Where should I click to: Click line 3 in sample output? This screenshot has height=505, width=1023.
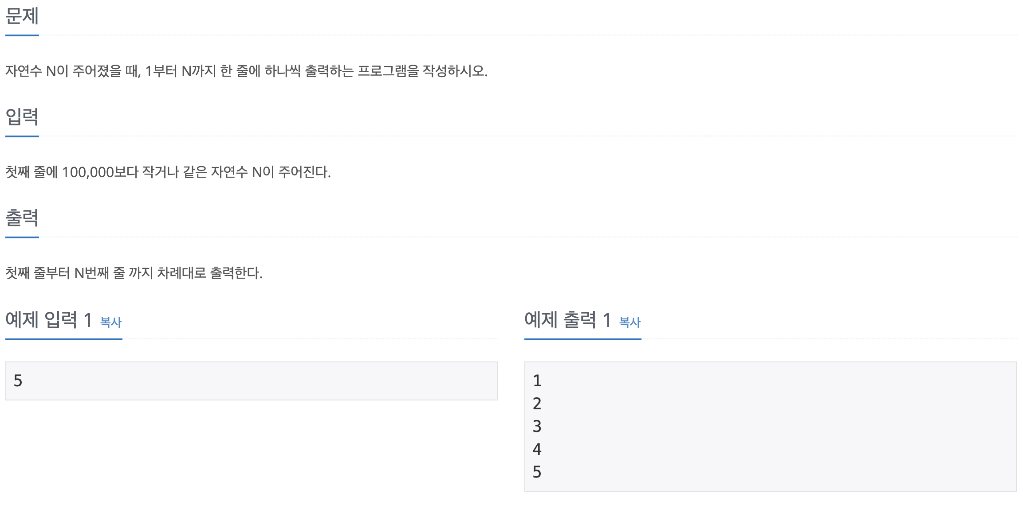click(x=537, y=427)
